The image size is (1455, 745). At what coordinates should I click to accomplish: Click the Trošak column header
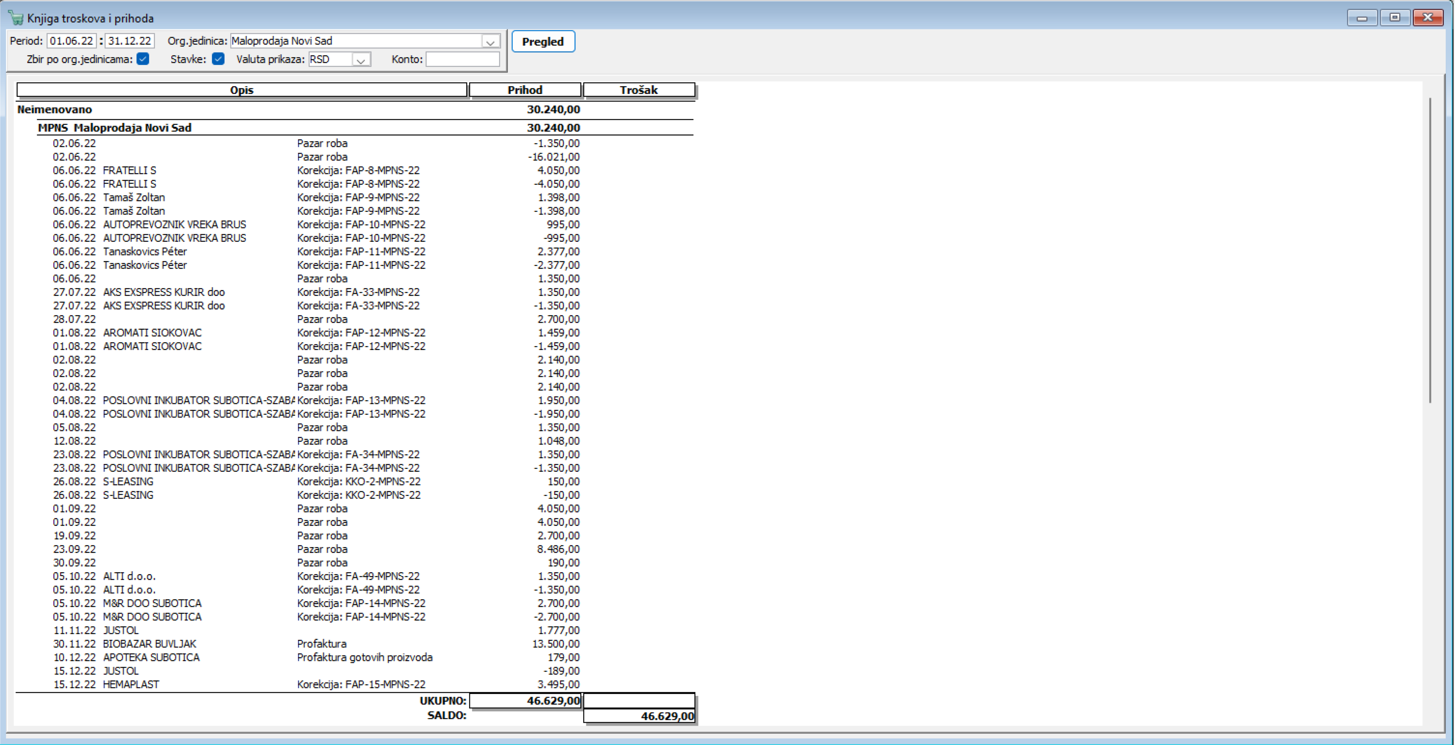pyautogui.click(x=638, y=90)
